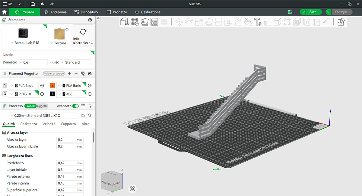Select the Oggetti process mode
362x196 pixels.
coord(42,106)
